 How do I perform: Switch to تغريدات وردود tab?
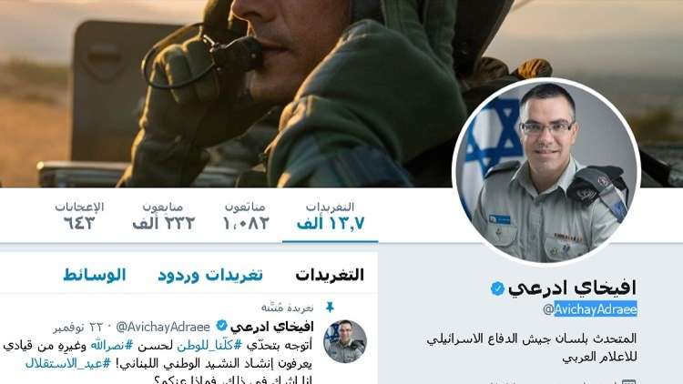(x=210, y=275)
